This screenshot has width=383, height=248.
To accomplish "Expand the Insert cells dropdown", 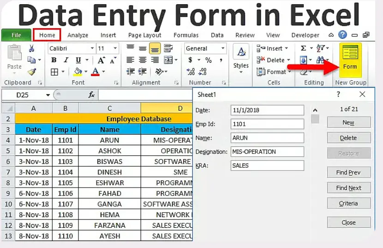I will point(286,48).
